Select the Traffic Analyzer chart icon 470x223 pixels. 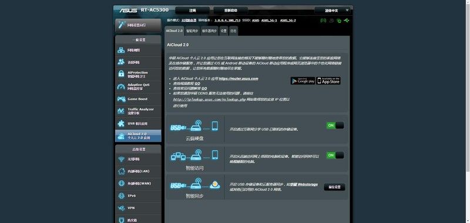pyautogui.click(x=121, y=111)
